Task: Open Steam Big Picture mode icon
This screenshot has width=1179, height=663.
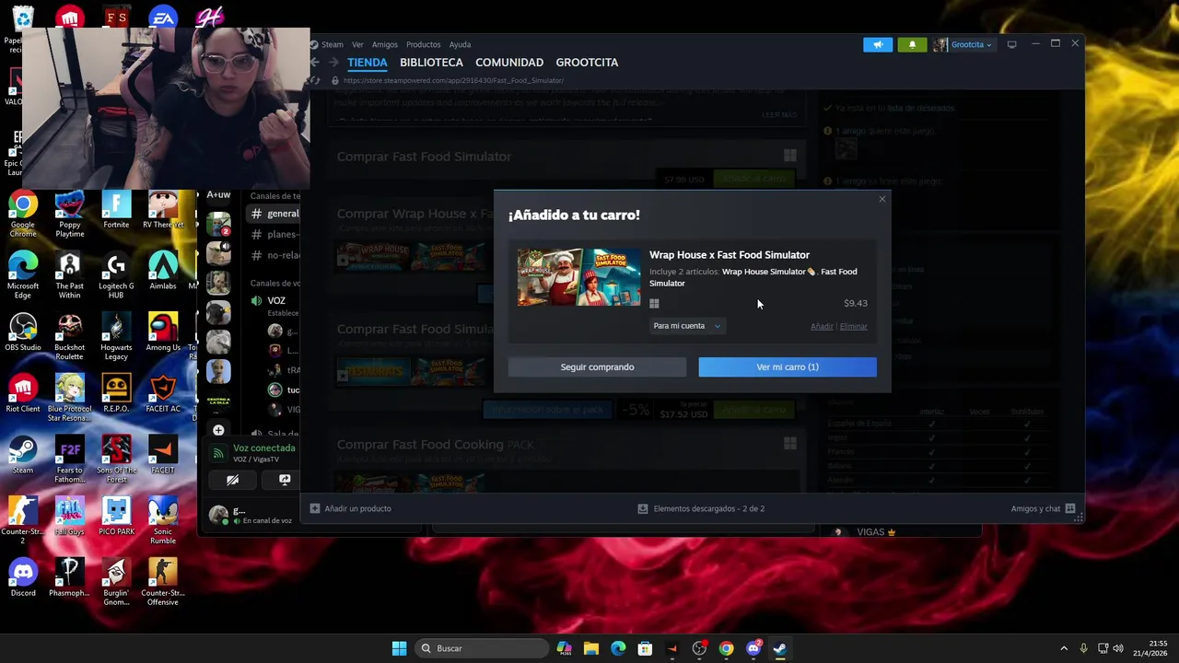Action: pos(1011,44)
